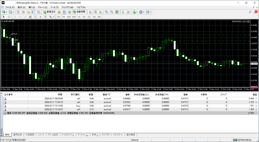Open the chart templates dropdown
This screenshot has height=142, width=259.
(150, 12)
